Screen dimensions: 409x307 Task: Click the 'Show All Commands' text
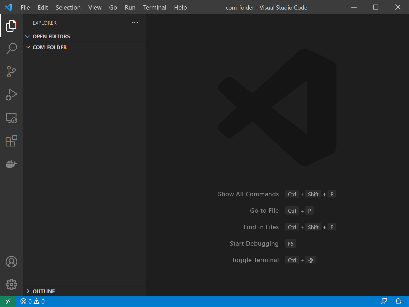click(x=248, y=194)
